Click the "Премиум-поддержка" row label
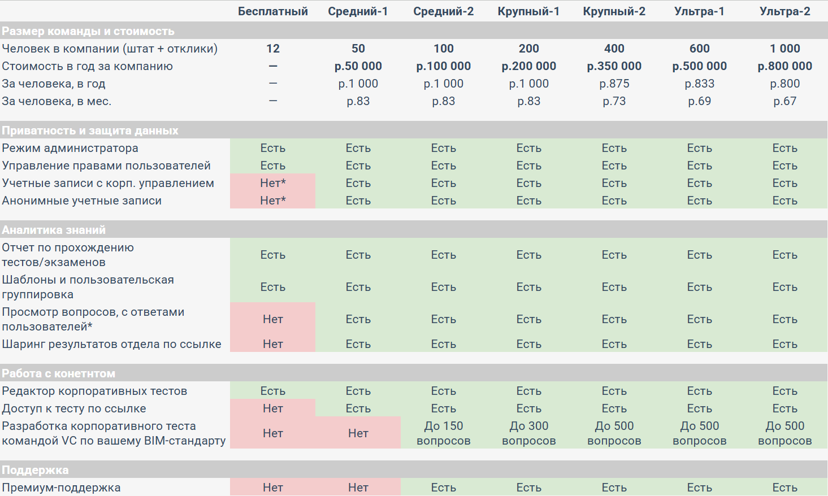This screenshot has width=828, height=496. tap(61, 488)
